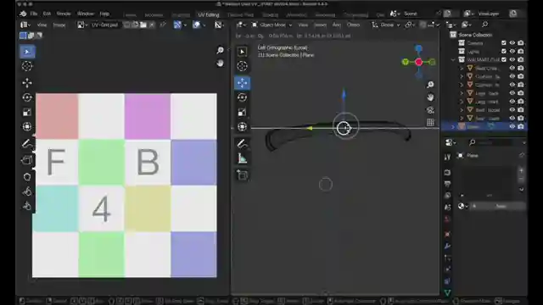Viewport: 543px width, 305px height.
Task: Open the Render properties tab icon
Action: [x=447, y=172]
